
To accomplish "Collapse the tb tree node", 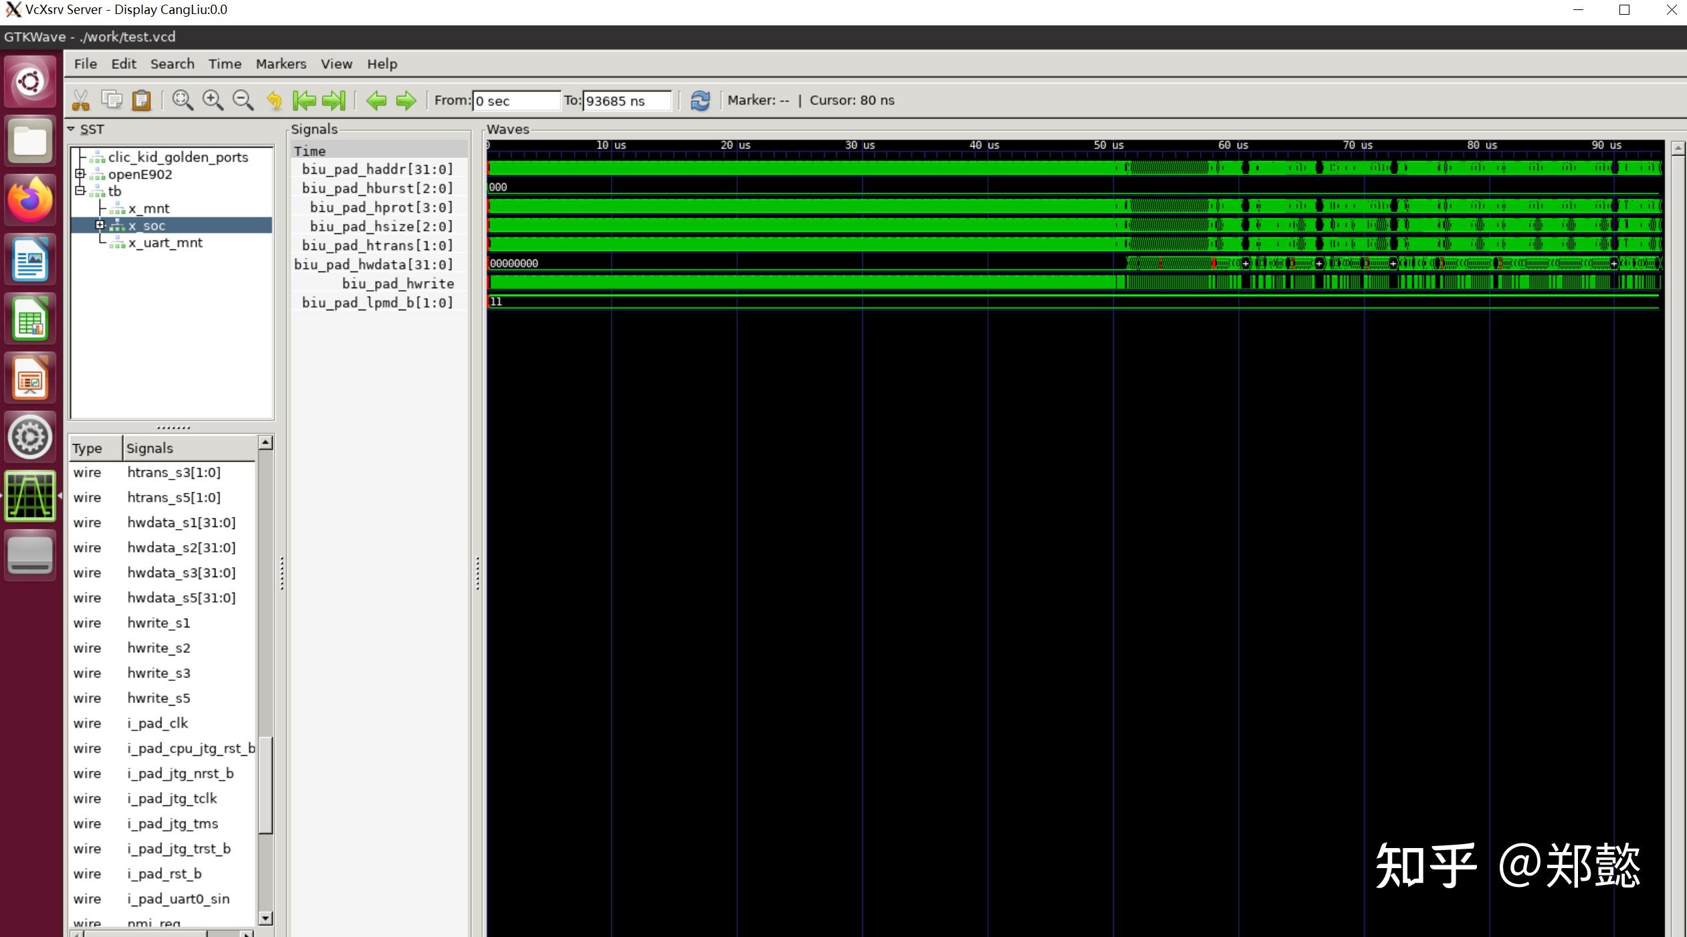I will (80, 191).
